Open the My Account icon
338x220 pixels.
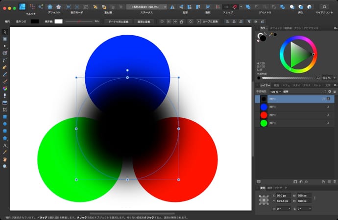tap(324, 6)
